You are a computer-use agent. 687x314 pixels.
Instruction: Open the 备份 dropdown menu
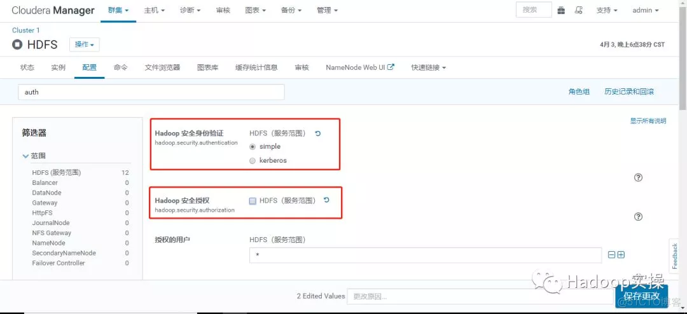(291, 10)
